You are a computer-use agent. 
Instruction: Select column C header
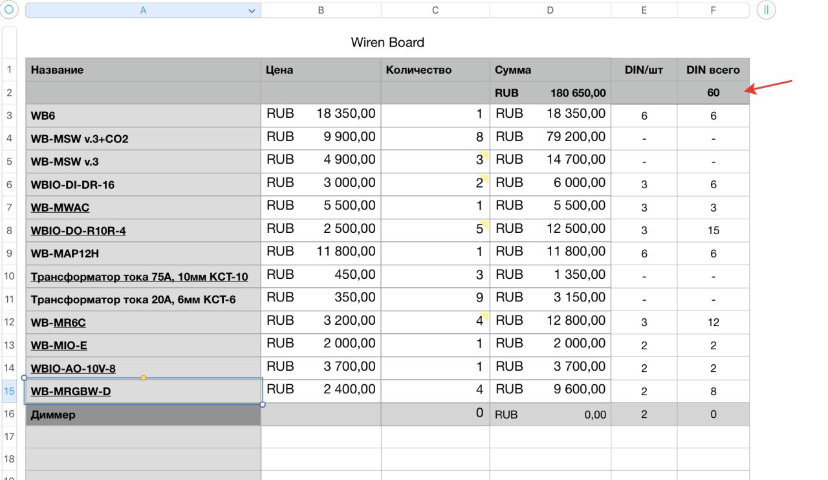435,10
